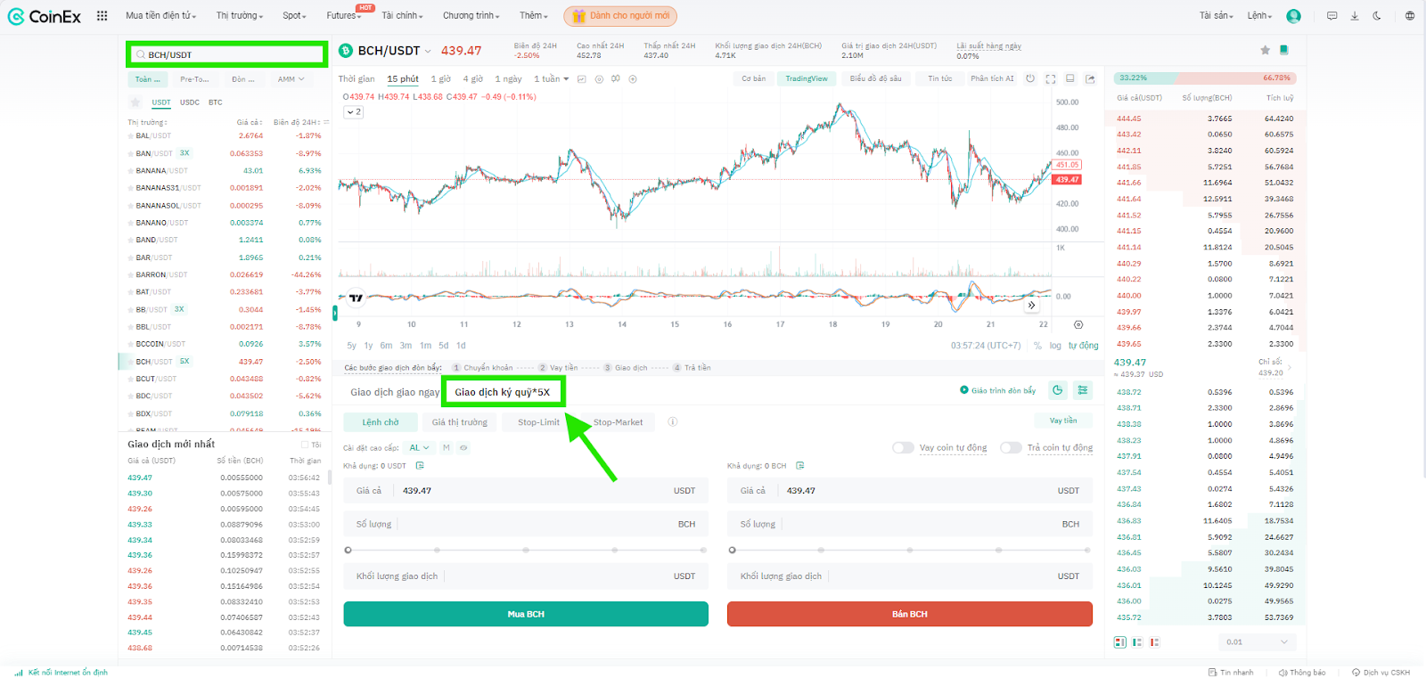Screen dimensions: 1426x678
Task: Show only asks order book view
Action: tap(1154, 642)
